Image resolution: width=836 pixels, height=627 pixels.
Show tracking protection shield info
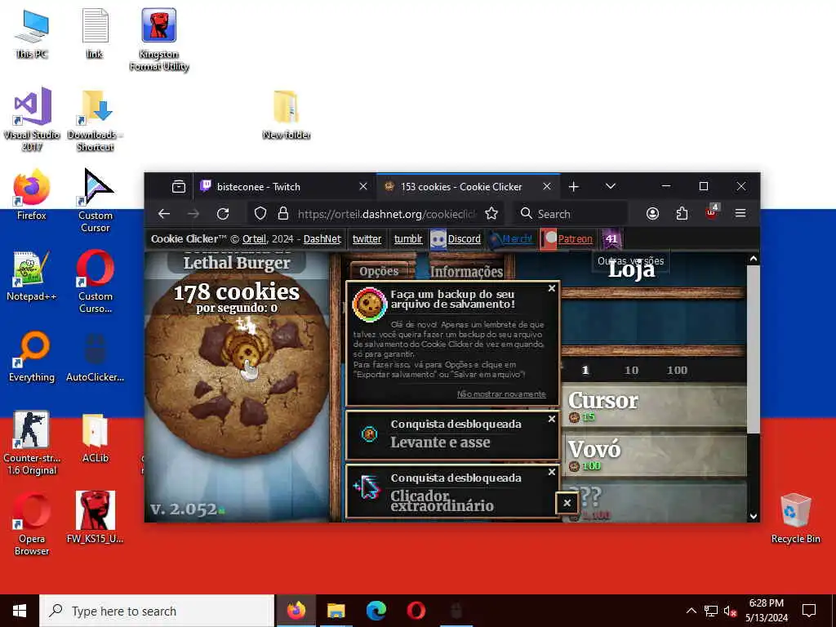point(260,214)
